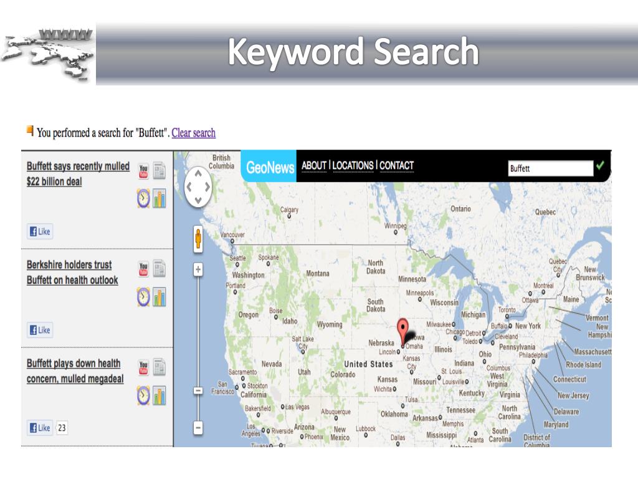Click the "Colorado" label on the map

pos(343,374)
